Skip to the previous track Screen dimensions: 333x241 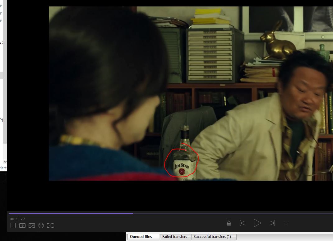(x=243, y=223)
